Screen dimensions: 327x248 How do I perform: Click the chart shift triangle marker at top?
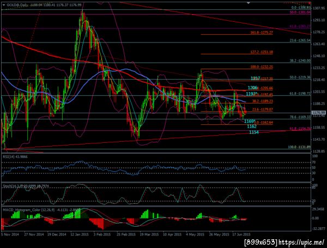pos(248,3)
